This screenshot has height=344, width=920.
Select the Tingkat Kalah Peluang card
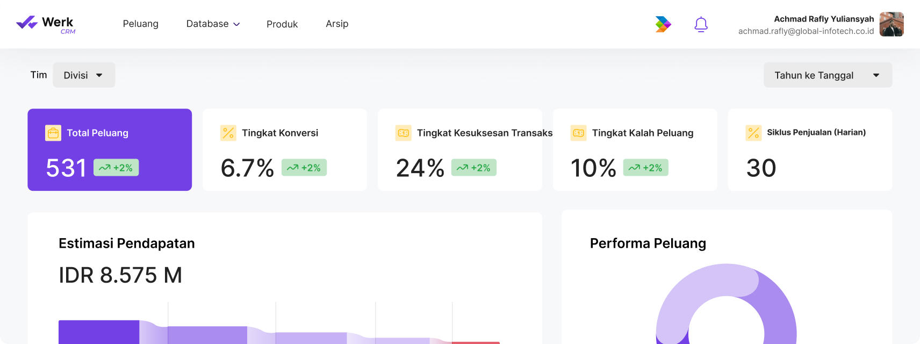635,150
